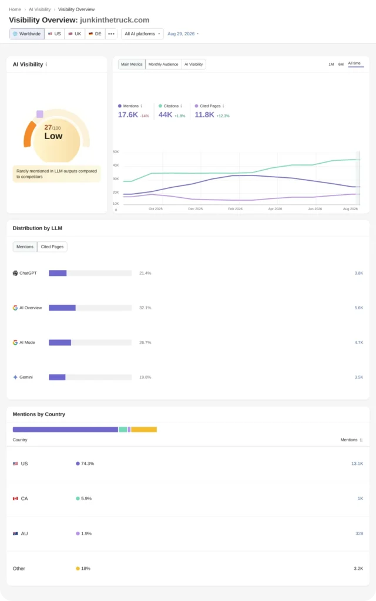Click the yellow Other segment of country bar
The image size is (376, 601).
(x=144, y=429)
